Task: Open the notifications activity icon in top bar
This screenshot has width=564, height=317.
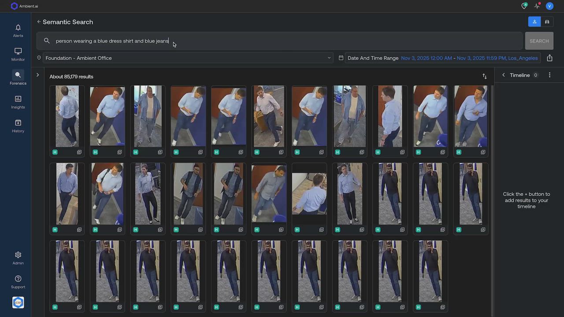Action: pyautogui.click(x=537, y=6)
